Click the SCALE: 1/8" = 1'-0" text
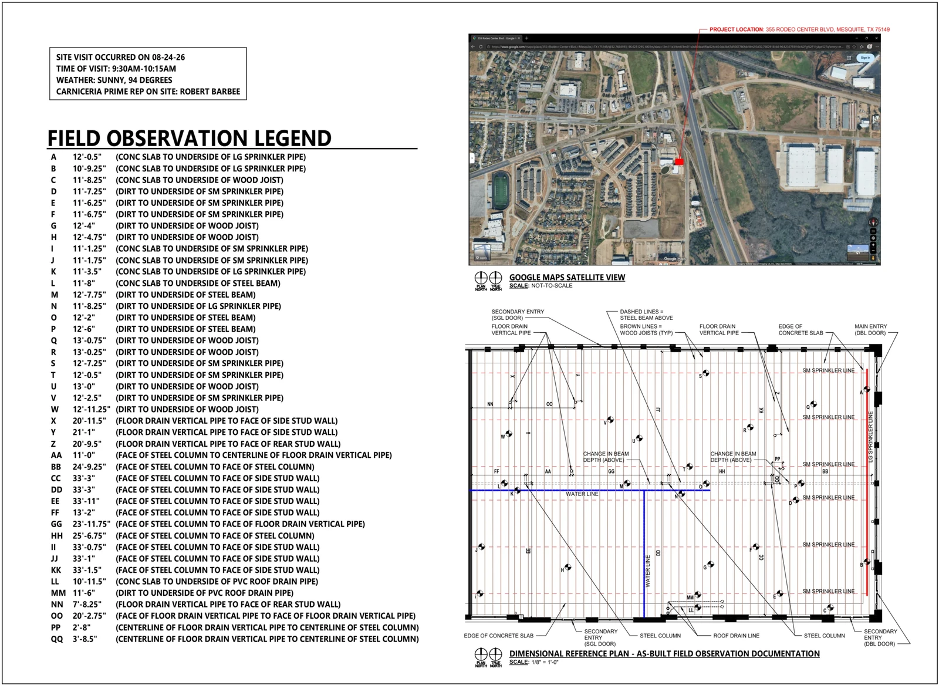939x685 pixels. coord(534,662)
